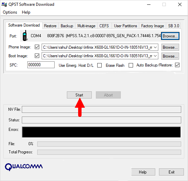The width and height of the screenshot is (188, 181).
Task: Toggle the Boot Image checkbox
Action: click(37, 56)
